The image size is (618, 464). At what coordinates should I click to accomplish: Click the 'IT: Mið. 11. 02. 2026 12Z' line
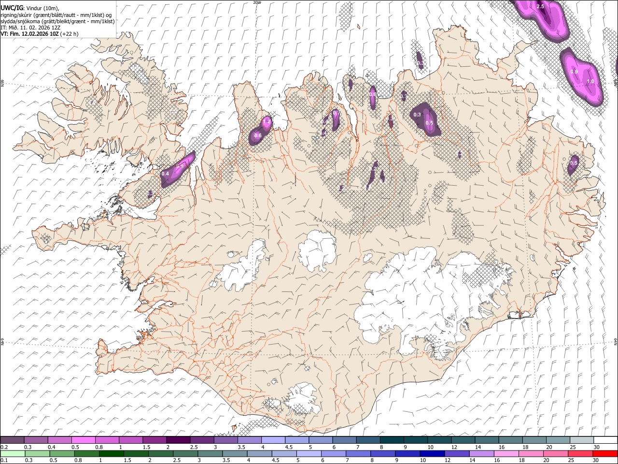tap(31, 28)
